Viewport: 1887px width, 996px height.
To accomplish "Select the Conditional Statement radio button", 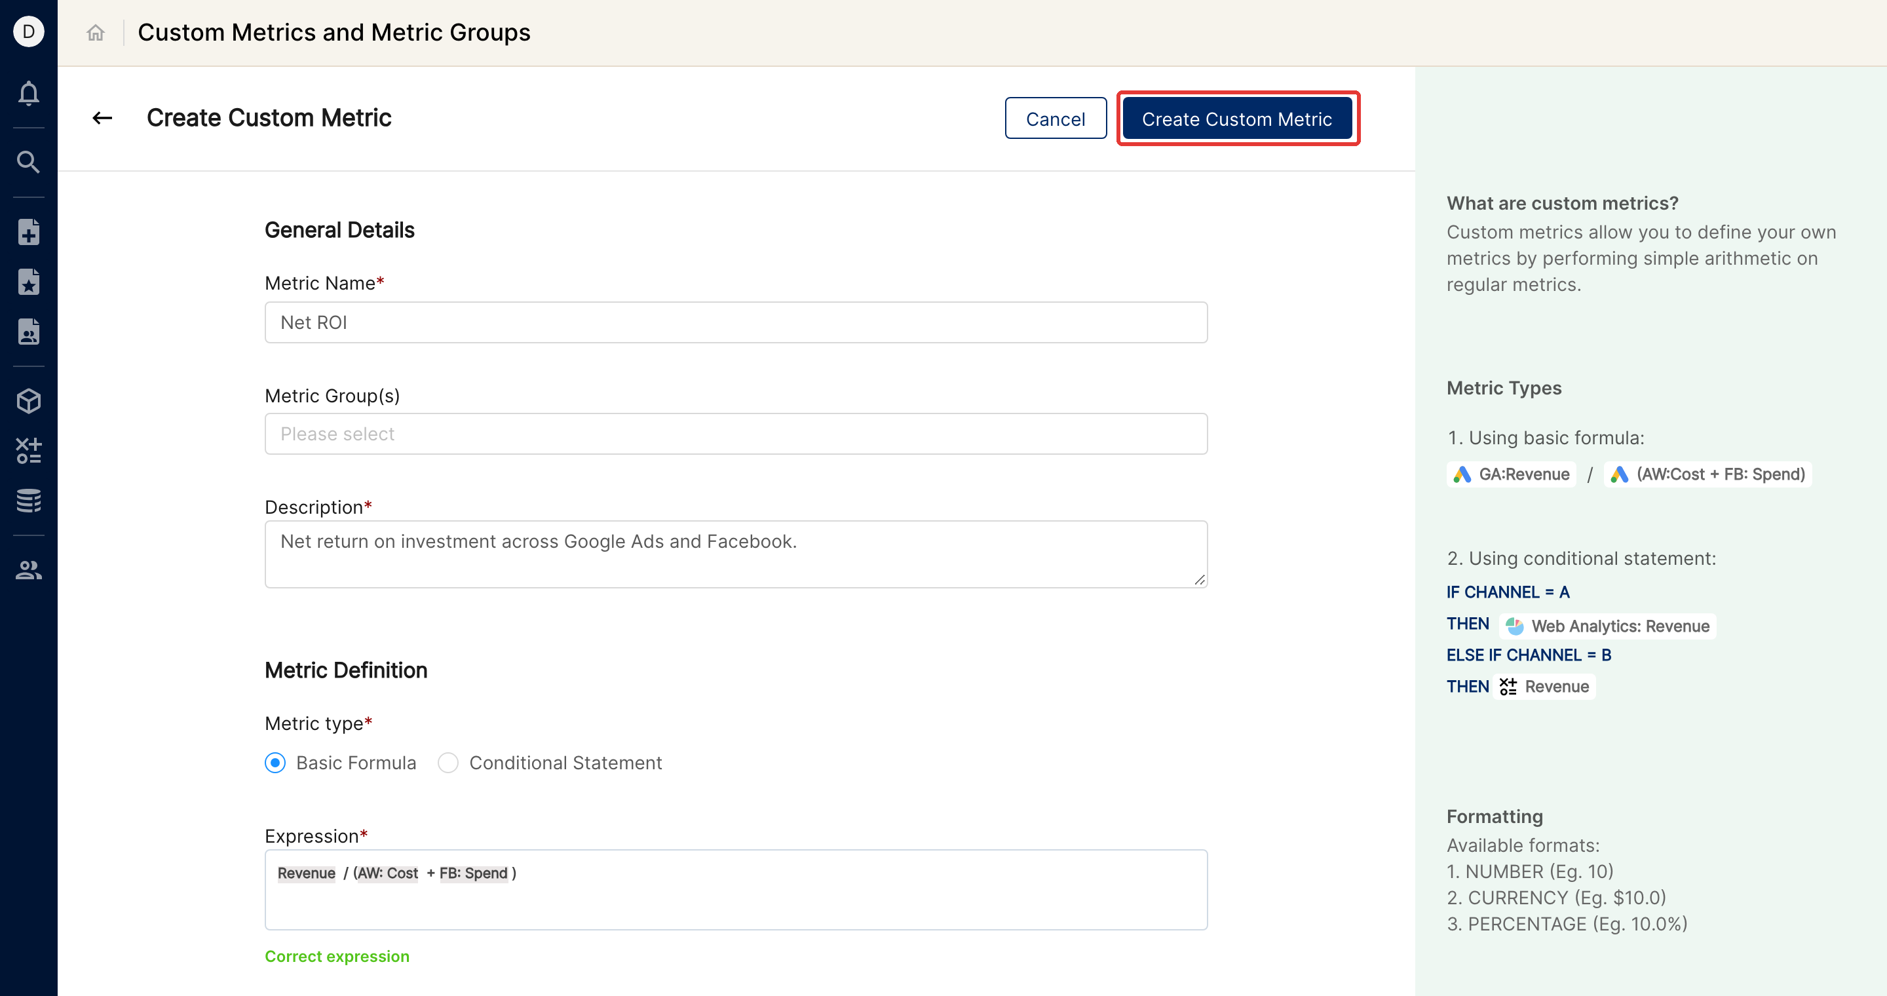I will coord(448,762).
